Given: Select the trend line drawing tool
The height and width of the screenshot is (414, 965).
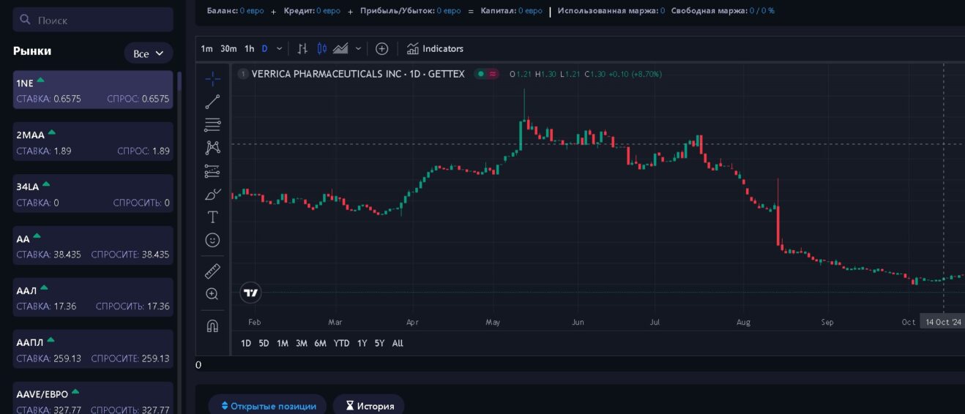Looking at the screenshot, I should [212, 102].
